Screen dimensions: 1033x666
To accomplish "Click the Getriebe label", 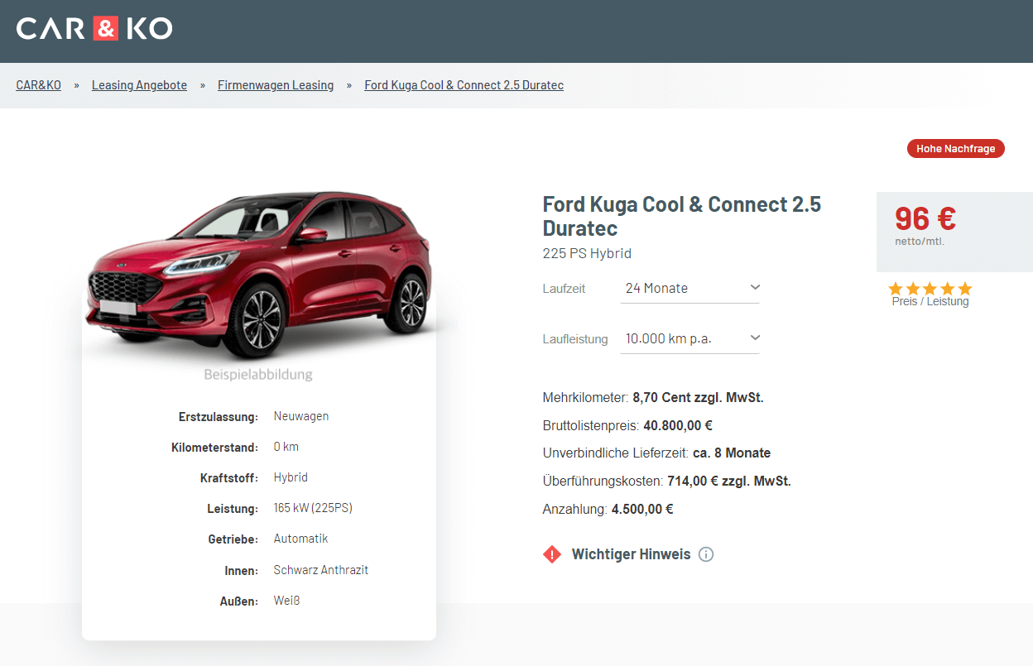I will click(x=233, y=539).
